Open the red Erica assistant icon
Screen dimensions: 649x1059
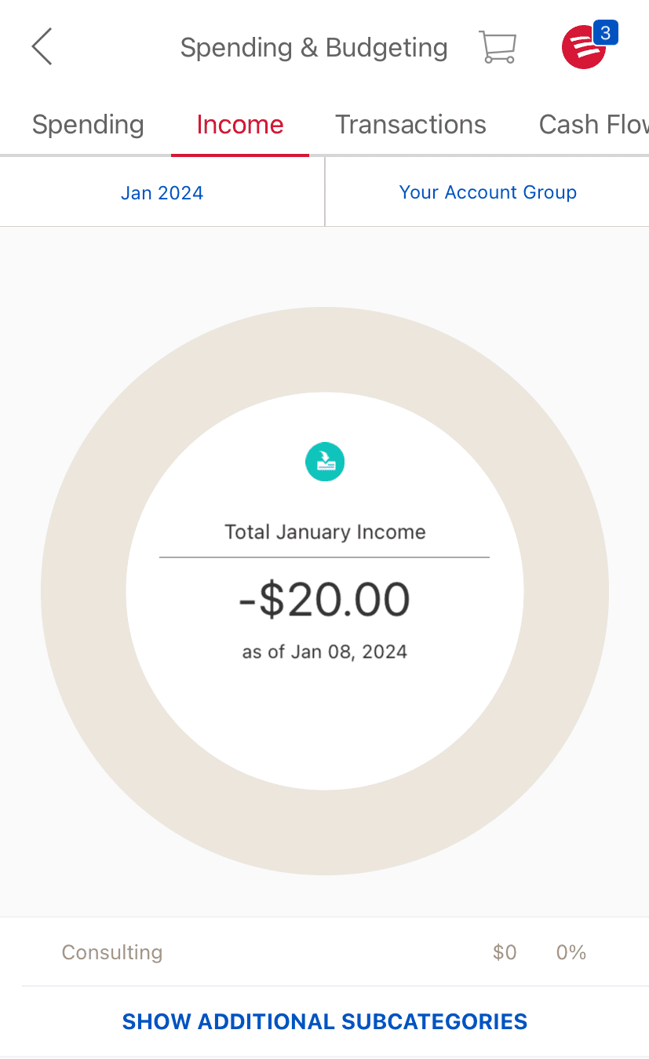pyautogui.click(x=584, y=49)
